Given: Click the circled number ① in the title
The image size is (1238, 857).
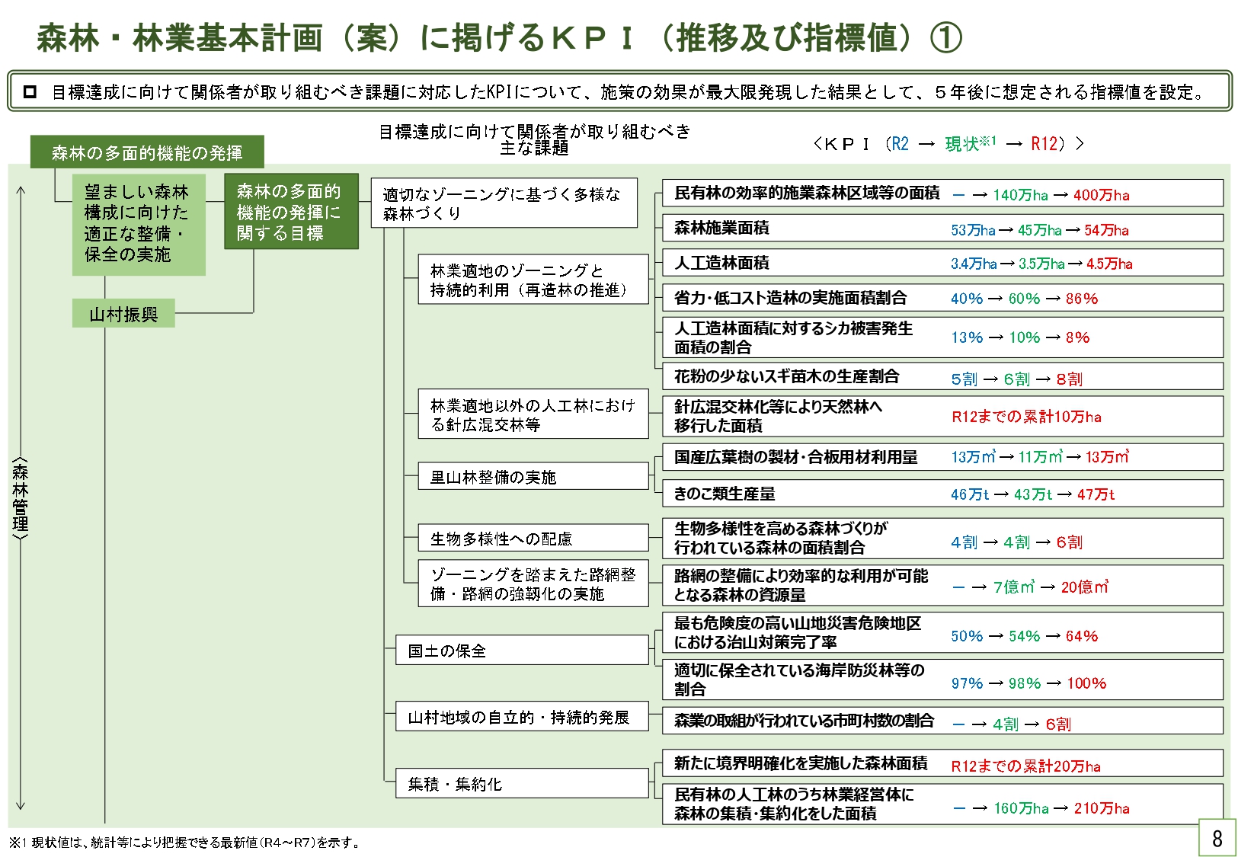Looking at the screenshot, I should [945, 37].
